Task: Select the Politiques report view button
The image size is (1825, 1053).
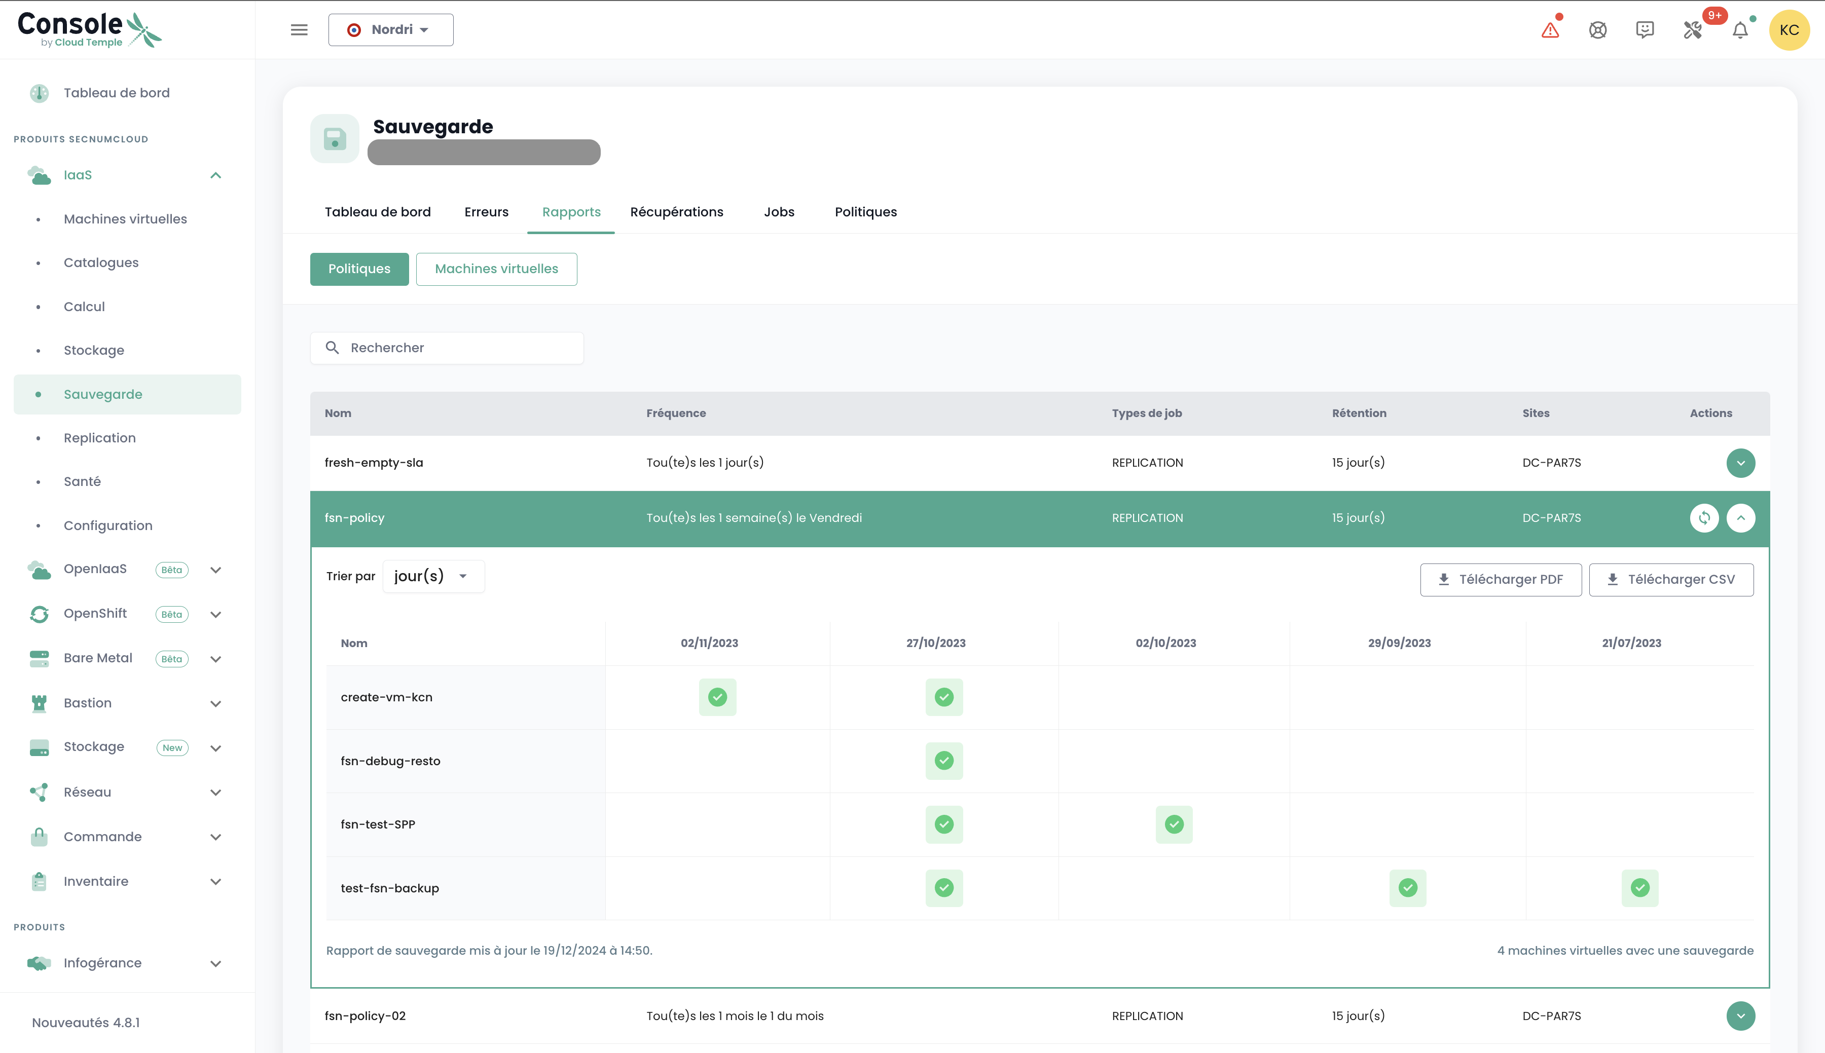Action: (359, 269)
